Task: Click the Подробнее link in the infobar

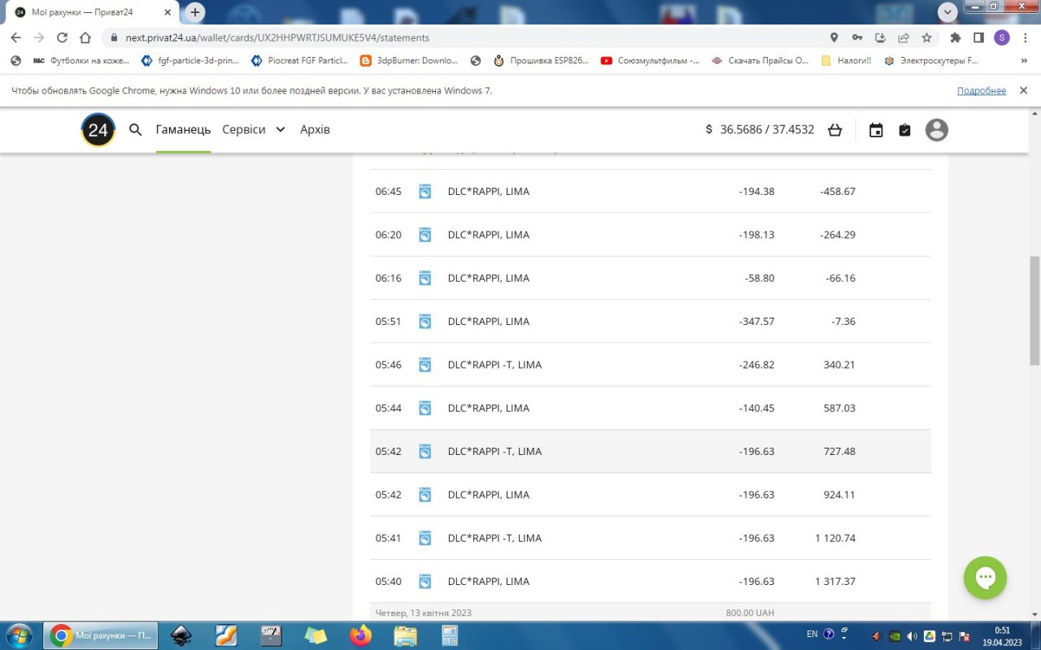Action: [x=982, y=91]
